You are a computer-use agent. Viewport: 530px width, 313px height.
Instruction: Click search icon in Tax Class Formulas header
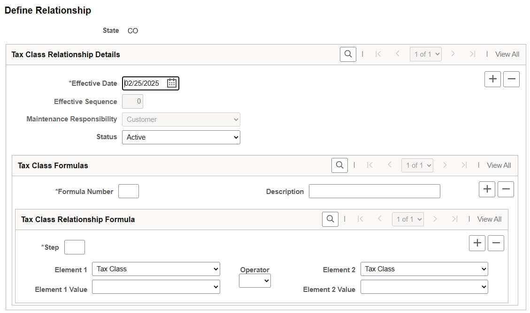tap(340, 165)
